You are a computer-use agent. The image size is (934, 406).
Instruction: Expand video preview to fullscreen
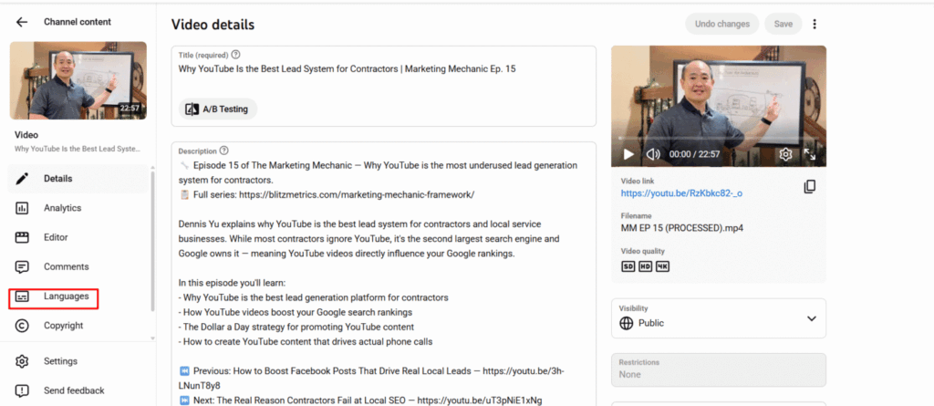coord(810,154)
